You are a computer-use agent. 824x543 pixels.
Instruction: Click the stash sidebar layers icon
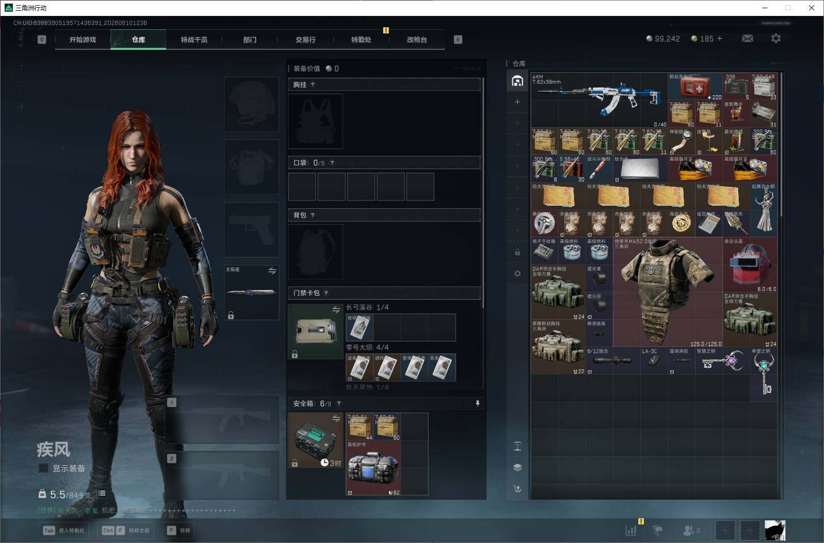pos(517,467)
